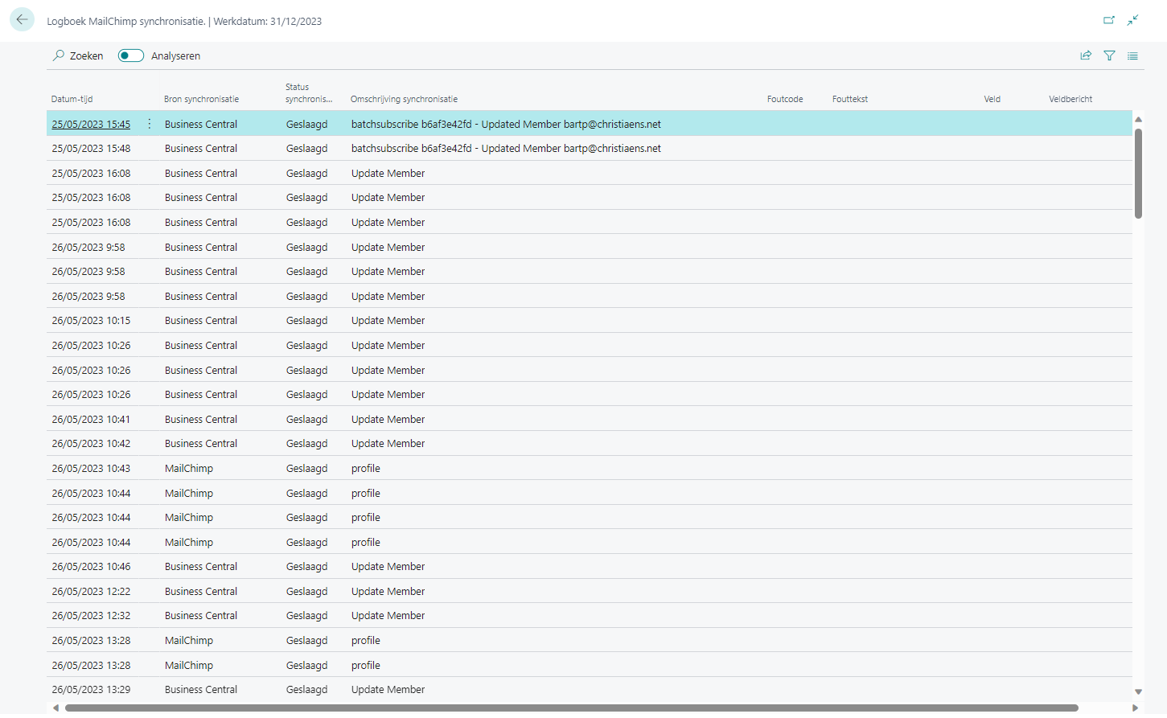Click the Veldbericht column header
Image resolution: width=1167 pixels, height=718 pixels.
point(1070,99)
